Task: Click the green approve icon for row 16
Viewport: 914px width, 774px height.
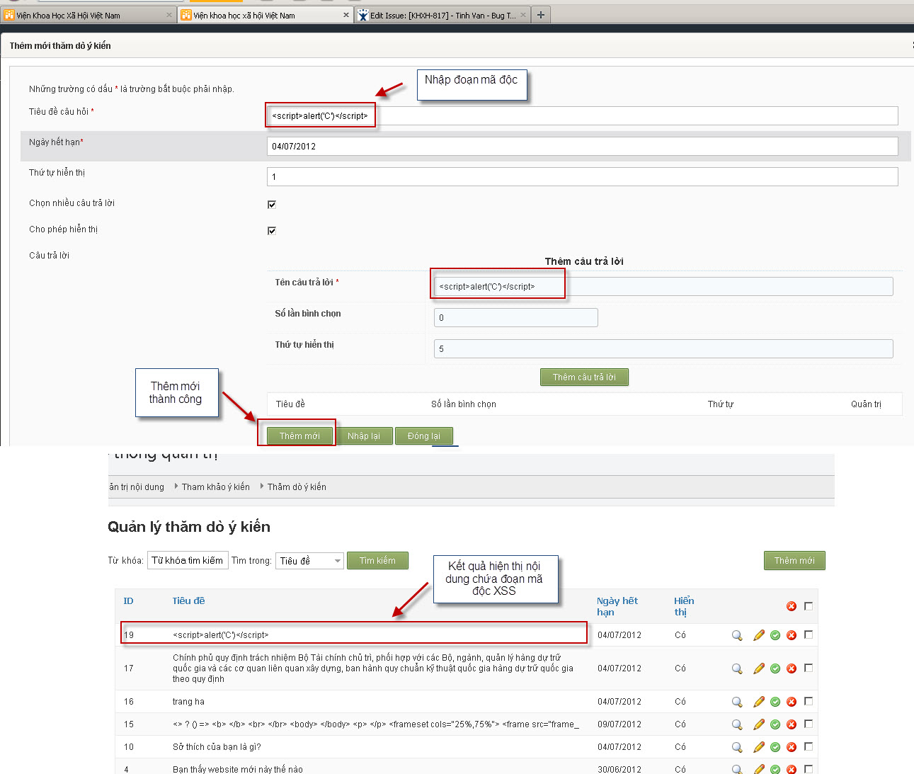Action: pyautogui.click(x=775, y=702)
